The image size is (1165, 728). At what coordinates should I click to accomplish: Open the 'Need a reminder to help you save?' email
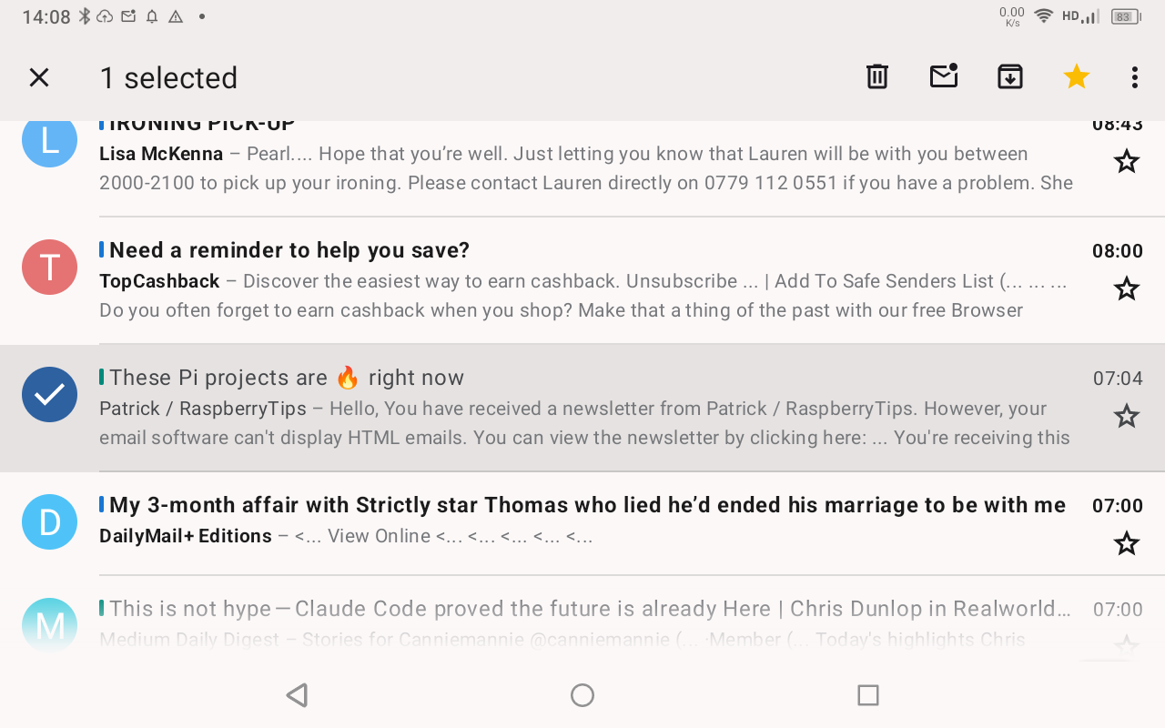tap(582, 280)
